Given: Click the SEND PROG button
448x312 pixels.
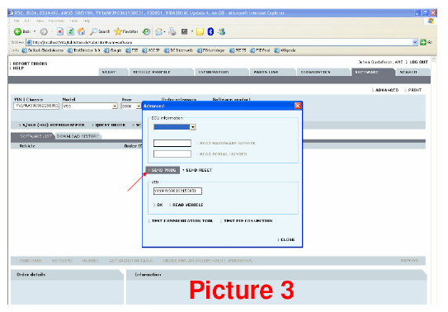Looking at the screenshot, I should [163, 170].
